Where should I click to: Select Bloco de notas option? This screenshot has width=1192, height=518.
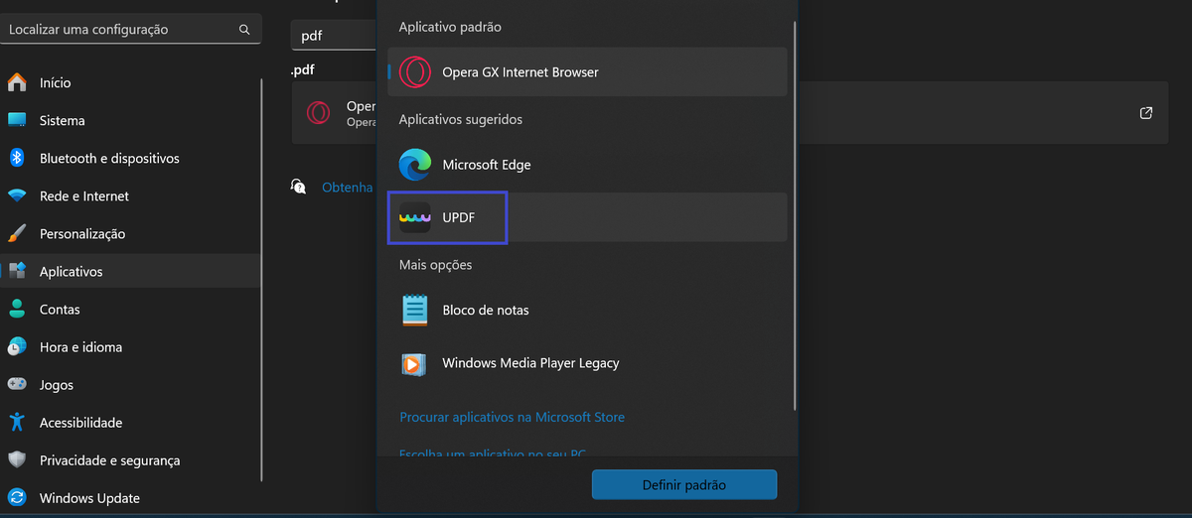click(x=587, y=310)
